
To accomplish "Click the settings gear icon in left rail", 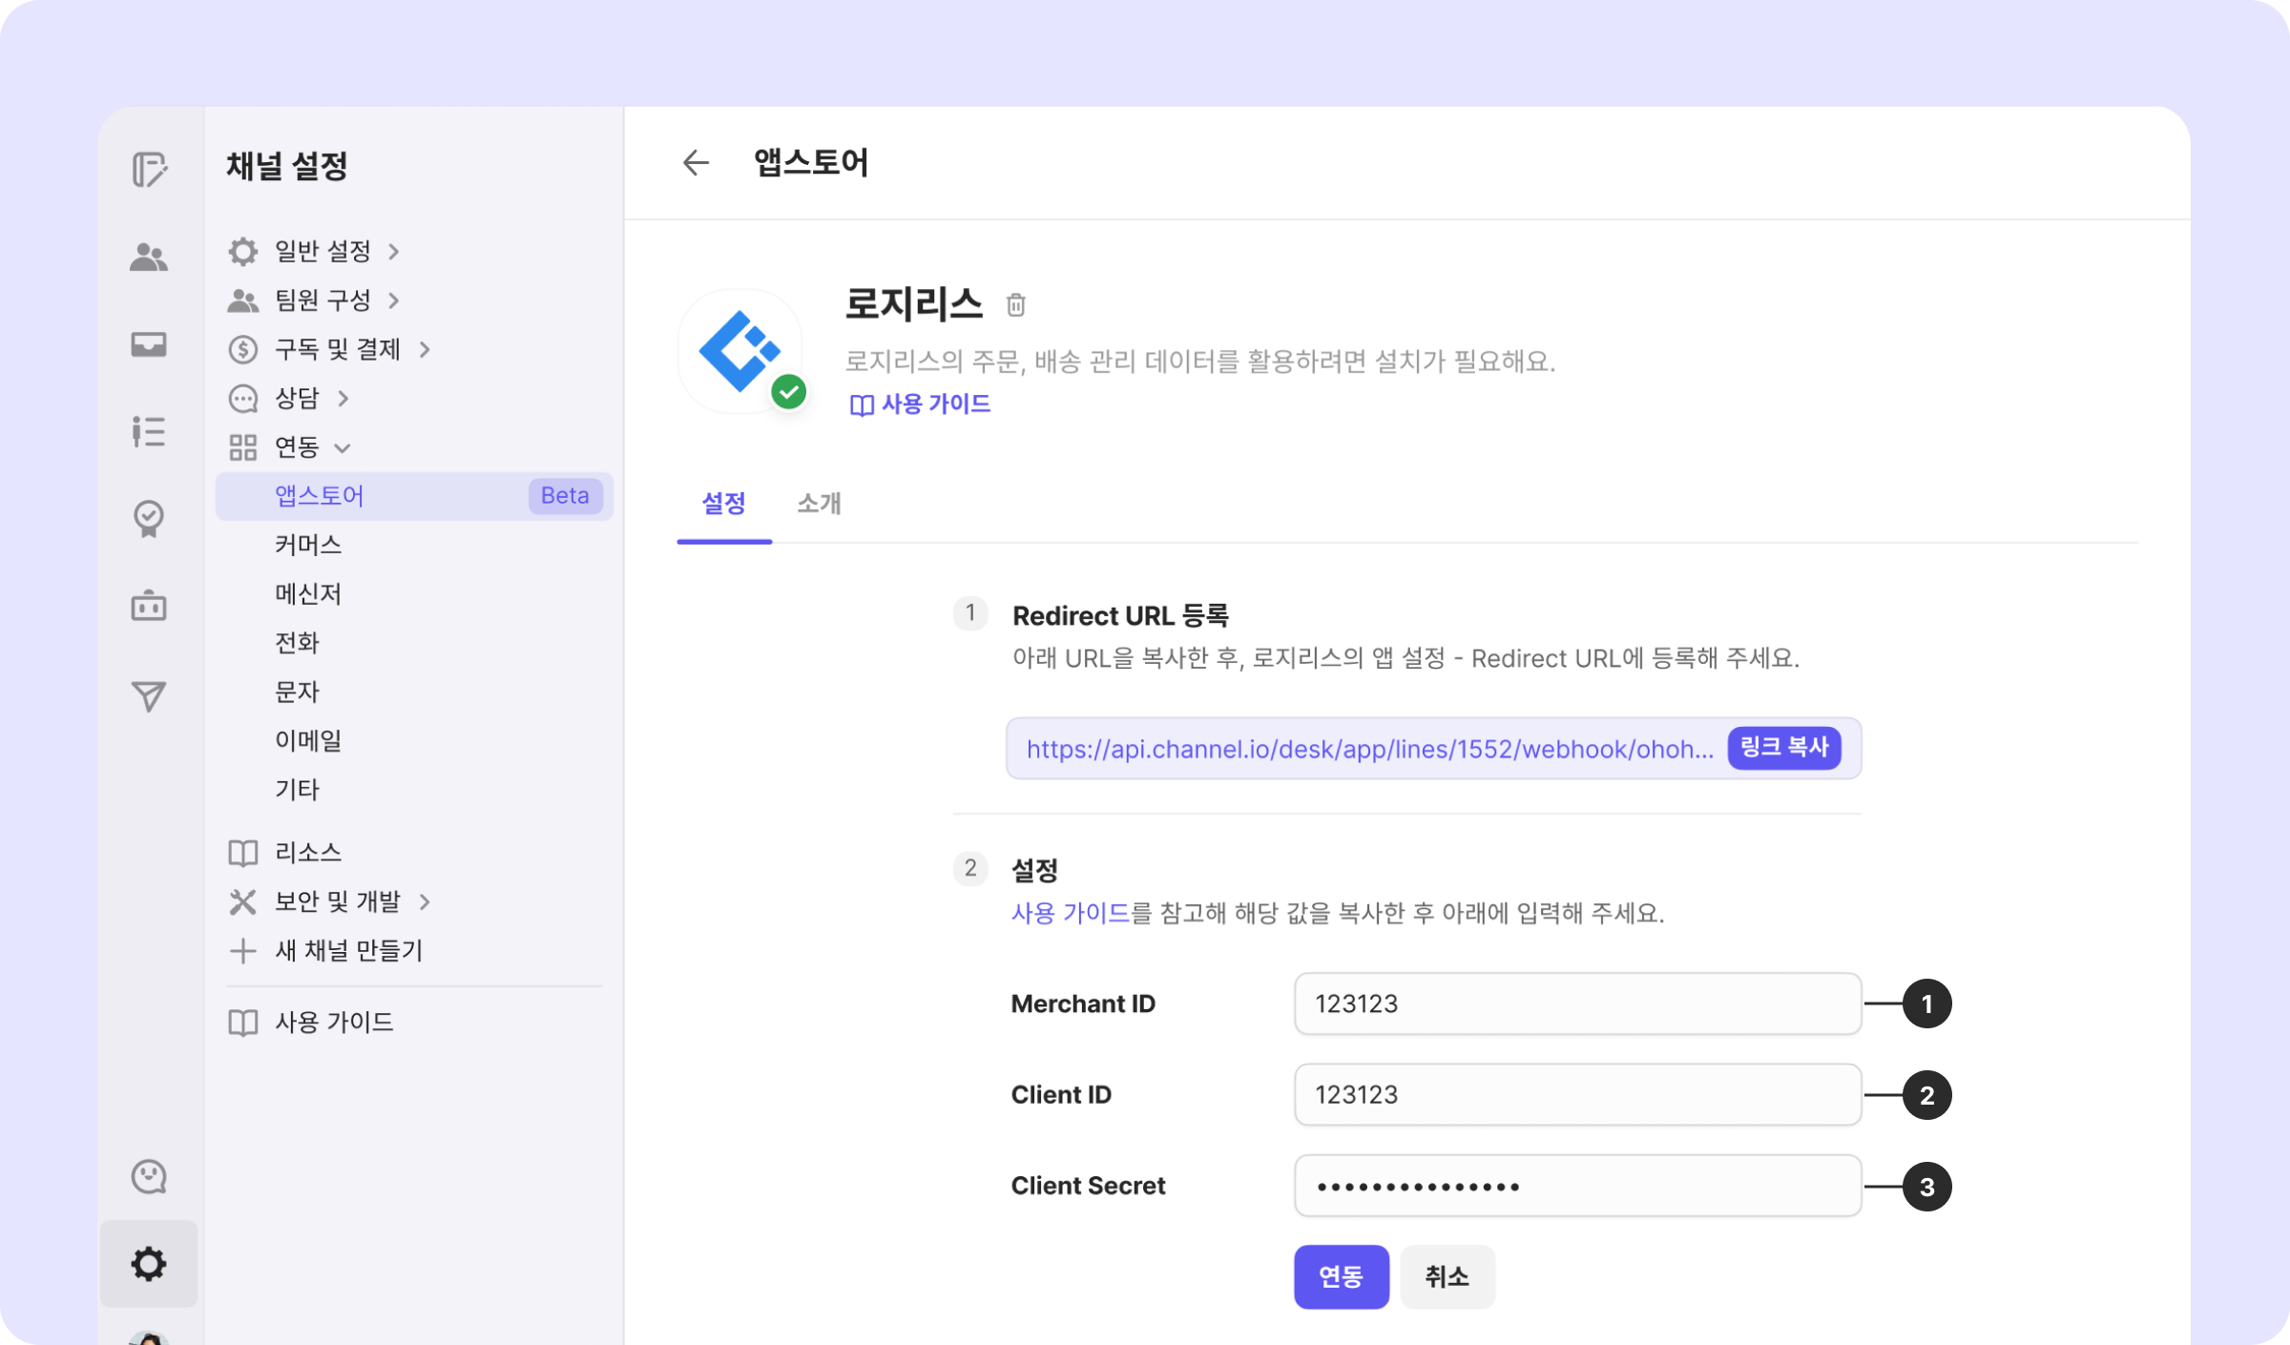I will point(149,1264).
